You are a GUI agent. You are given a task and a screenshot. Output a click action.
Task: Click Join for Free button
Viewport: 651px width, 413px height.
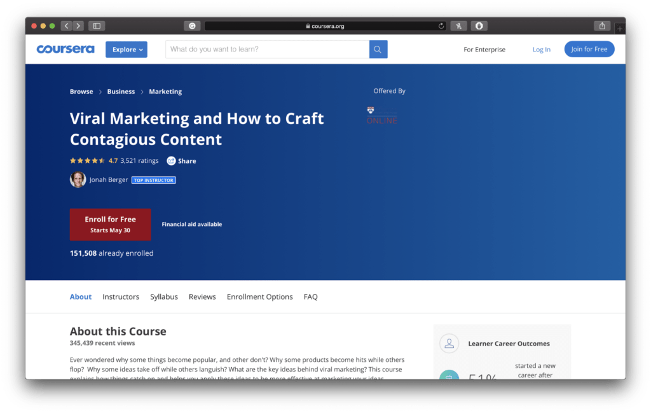589,49
